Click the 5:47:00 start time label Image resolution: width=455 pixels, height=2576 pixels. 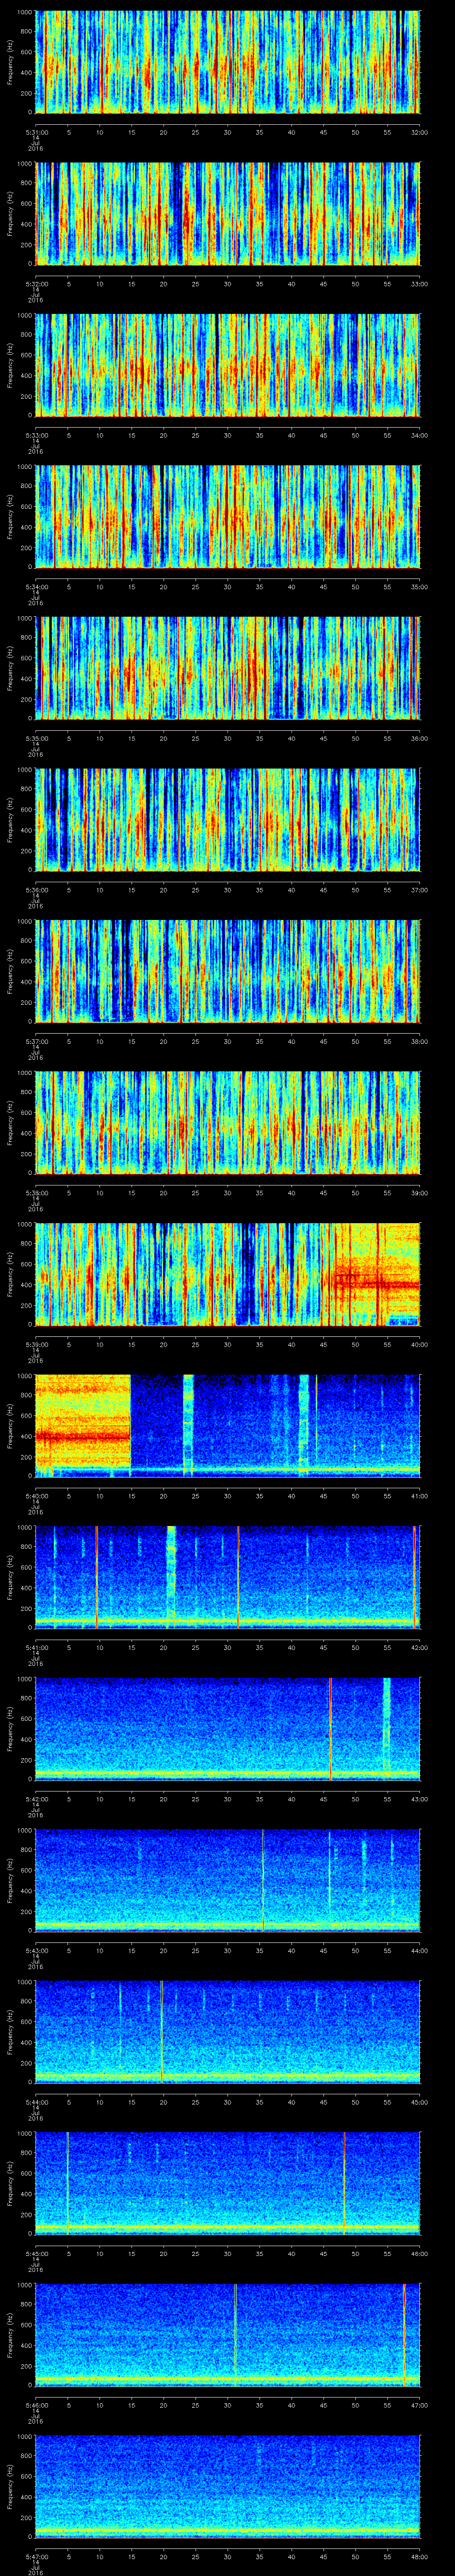click(x=36, y=2556)
